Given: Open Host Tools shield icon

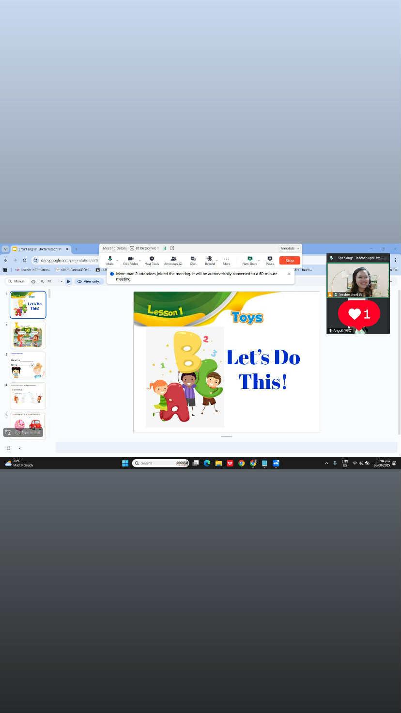Looking at the screenshot, I should click(x=152, y=260).
